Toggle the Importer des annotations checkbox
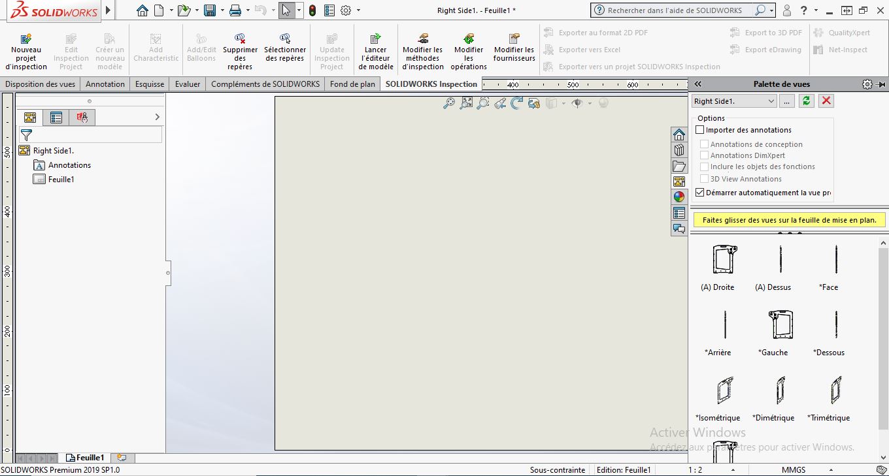Viewport: 889px width, 476px height. pyautogui.click(x=700, y=130)
